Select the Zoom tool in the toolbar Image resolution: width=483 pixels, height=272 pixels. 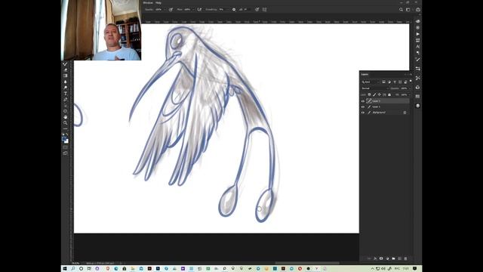(66, 122)
